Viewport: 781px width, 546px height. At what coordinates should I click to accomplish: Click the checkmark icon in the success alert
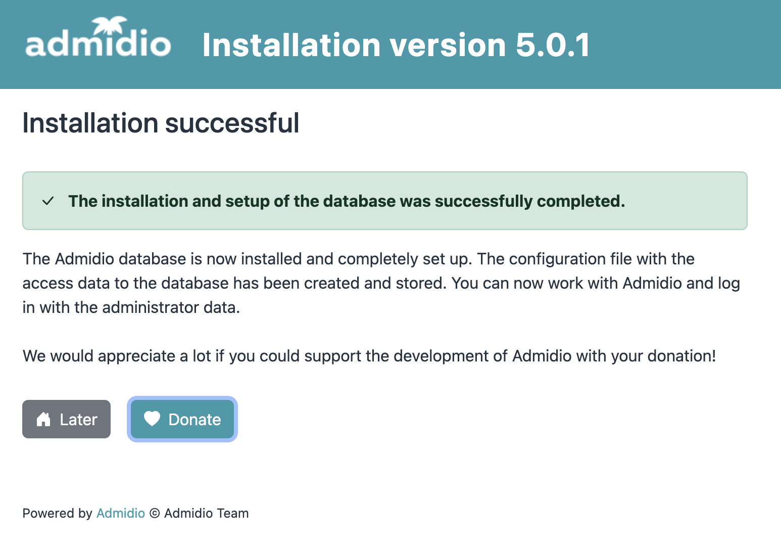coord(48,201)
